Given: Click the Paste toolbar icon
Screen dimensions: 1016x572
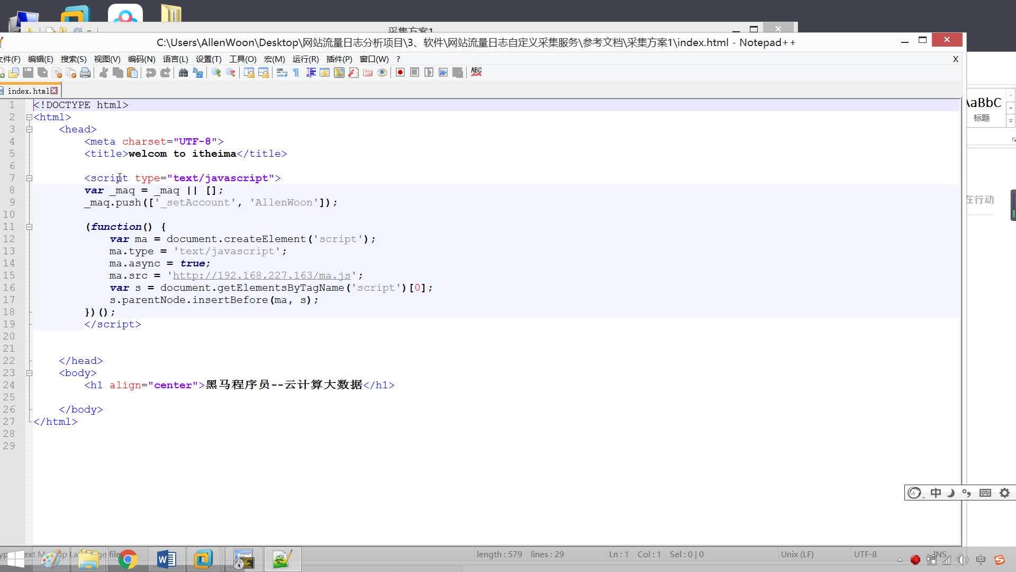Looking at the screenshot, I should pyautogui.click(x=132, y=73).
